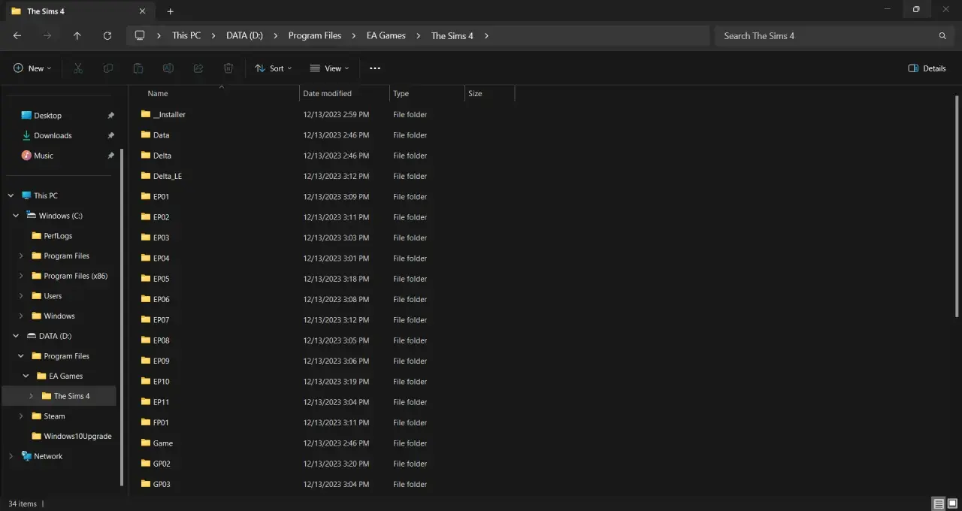Click the __Installer folder icon
Screen dimensions: 962x511
146,114
